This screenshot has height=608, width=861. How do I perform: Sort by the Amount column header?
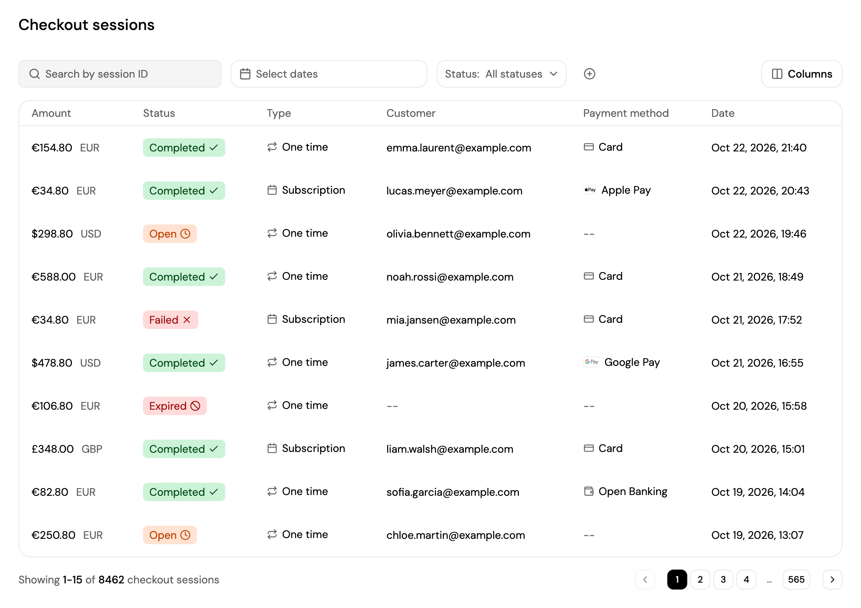pos(51,113)
